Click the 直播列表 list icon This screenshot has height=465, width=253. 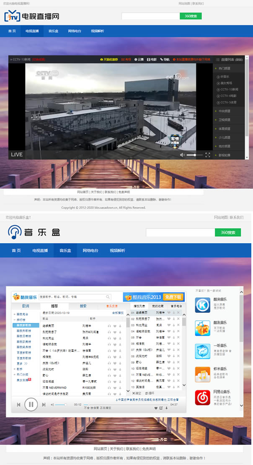[x=218, y=60]
